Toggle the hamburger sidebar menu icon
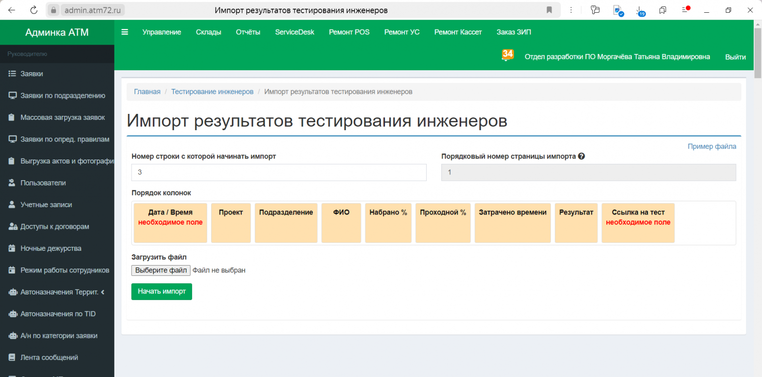 click(x=125, y=32)
